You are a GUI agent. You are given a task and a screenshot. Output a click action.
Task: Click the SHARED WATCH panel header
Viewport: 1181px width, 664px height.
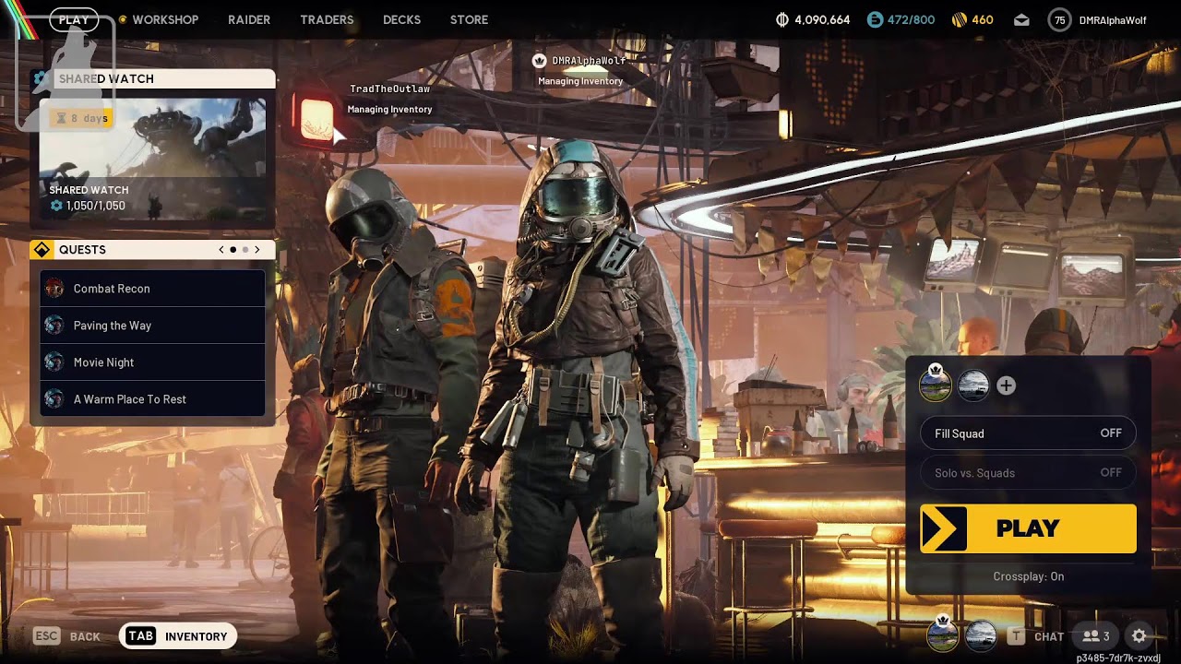point(153,78)
